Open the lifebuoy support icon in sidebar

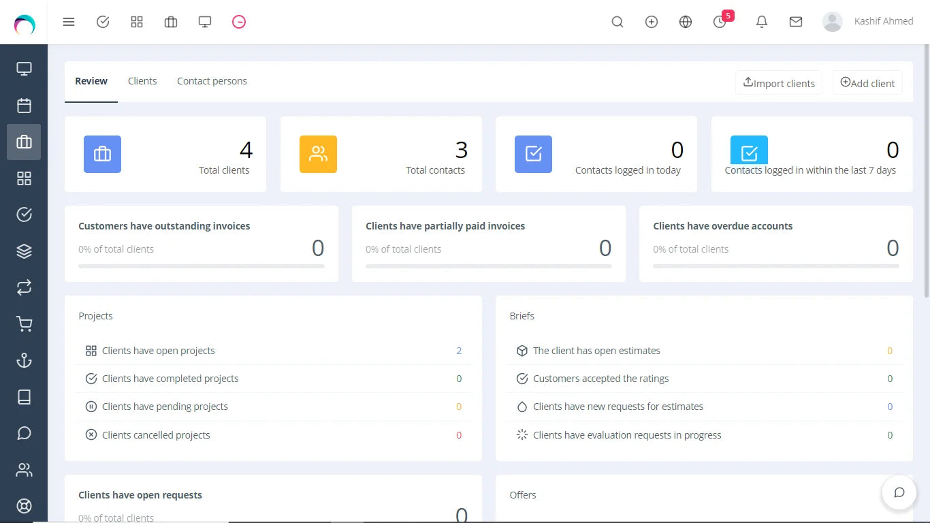(x=24, y=506)
